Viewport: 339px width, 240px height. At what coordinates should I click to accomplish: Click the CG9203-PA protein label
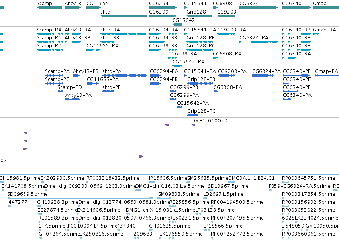pos(232,71)
